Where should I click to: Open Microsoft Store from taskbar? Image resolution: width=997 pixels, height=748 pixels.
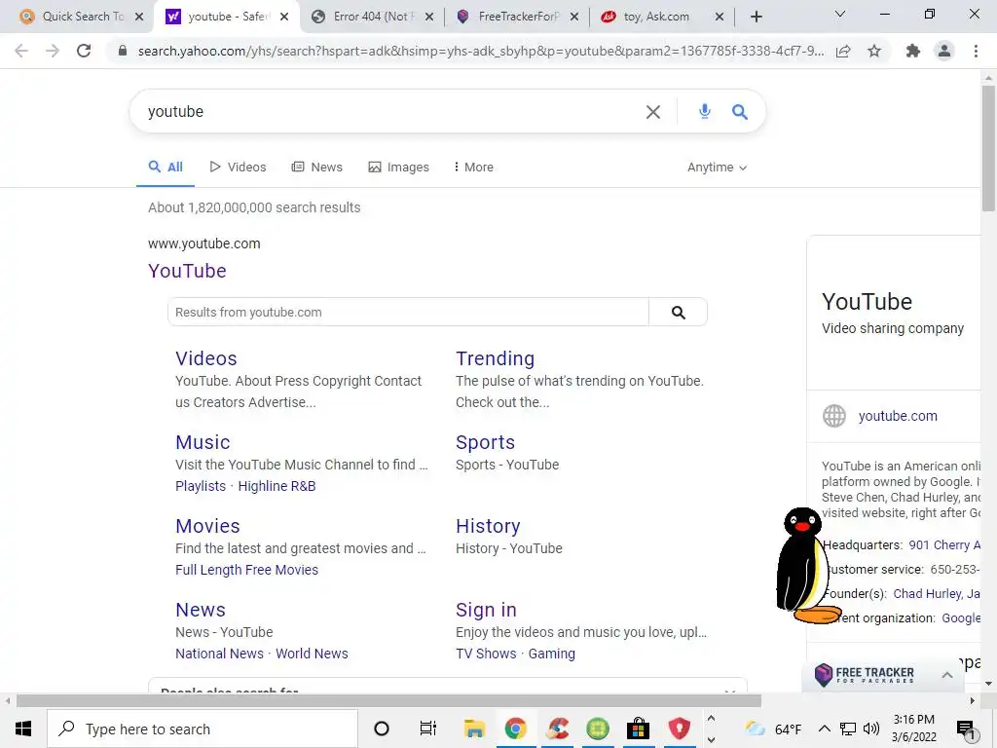point(638,729)
